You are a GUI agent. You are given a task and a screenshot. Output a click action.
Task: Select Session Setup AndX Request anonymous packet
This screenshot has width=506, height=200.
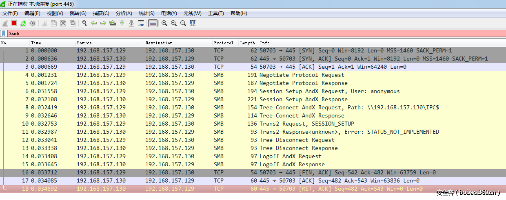253,91
